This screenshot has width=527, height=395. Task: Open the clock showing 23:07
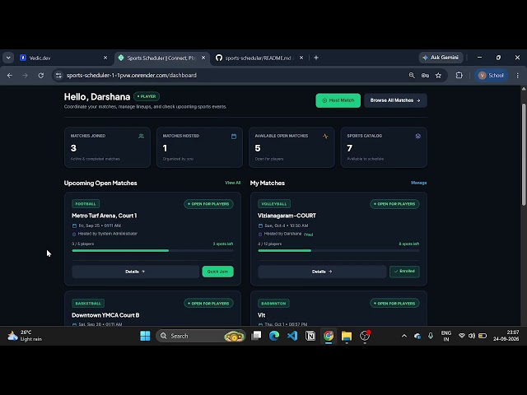(506, 336)
